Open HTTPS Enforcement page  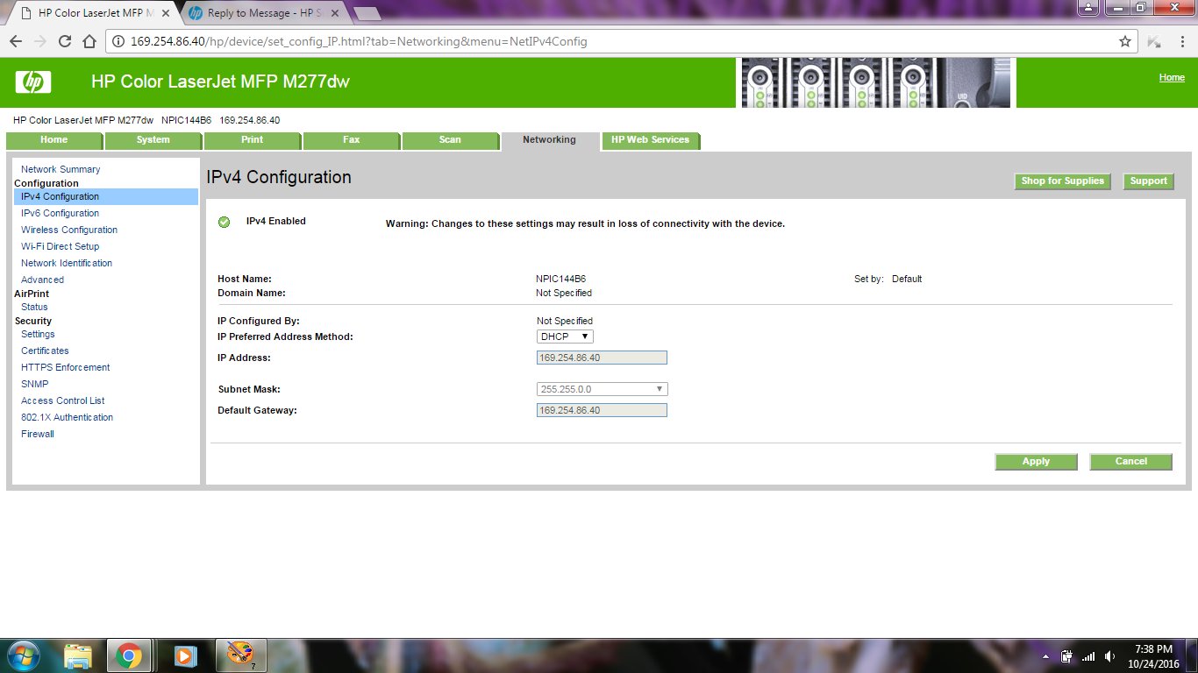pos(66,368)
